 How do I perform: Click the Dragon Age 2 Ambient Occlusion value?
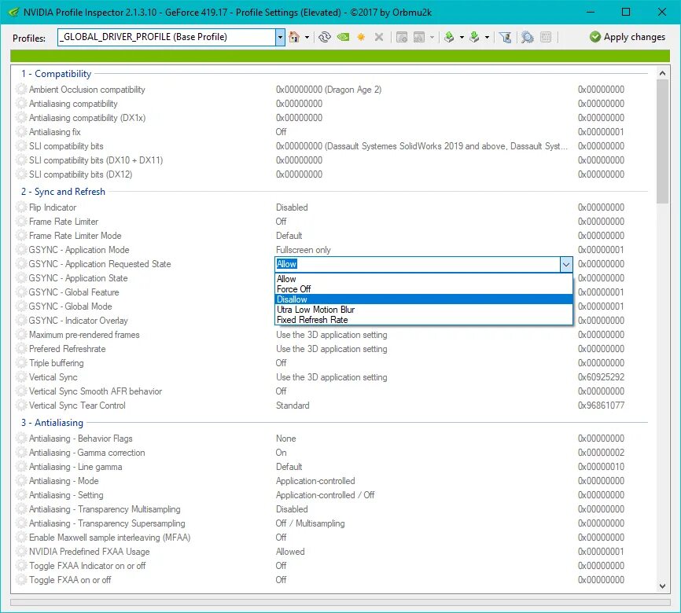tap(329, 90)
